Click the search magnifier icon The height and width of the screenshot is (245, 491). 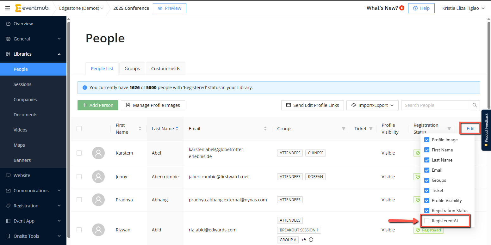475,105
